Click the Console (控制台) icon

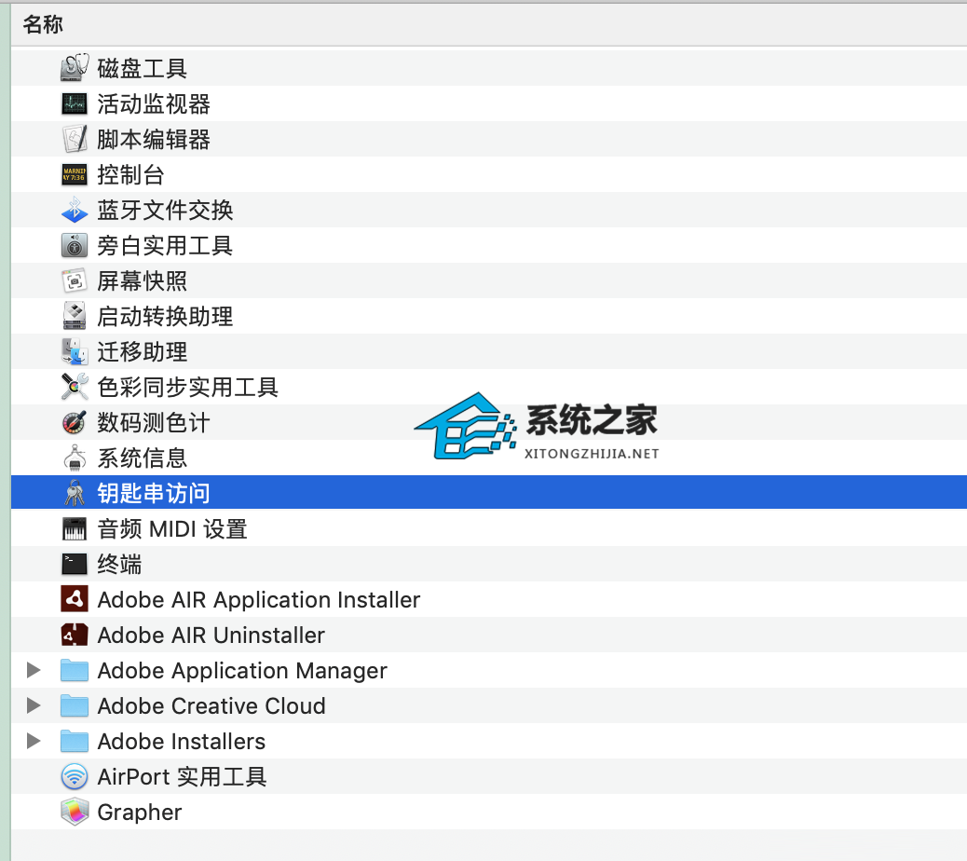point(75,174)
